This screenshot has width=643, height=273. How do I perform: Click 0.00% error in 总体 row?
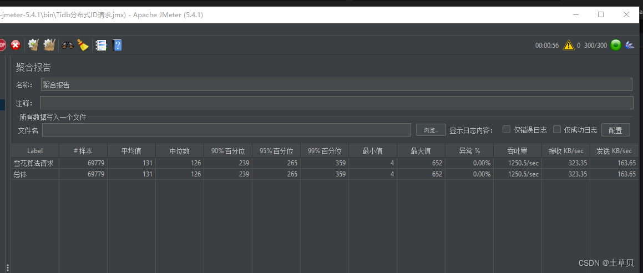(482, 174)
